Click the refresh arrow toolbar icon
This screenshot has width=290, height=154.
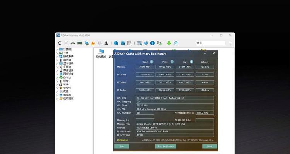point(60,43)
